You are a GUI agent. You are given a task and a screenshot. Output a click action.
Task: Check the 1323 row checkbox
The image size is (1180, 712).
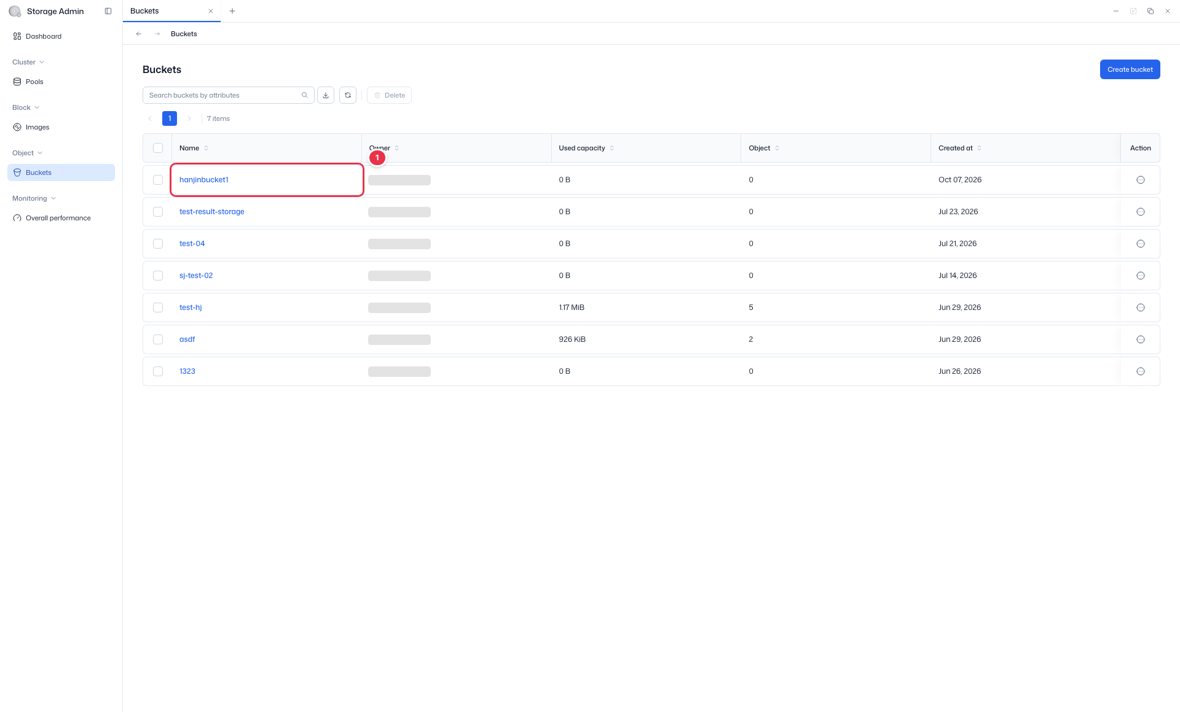point(158,371)
